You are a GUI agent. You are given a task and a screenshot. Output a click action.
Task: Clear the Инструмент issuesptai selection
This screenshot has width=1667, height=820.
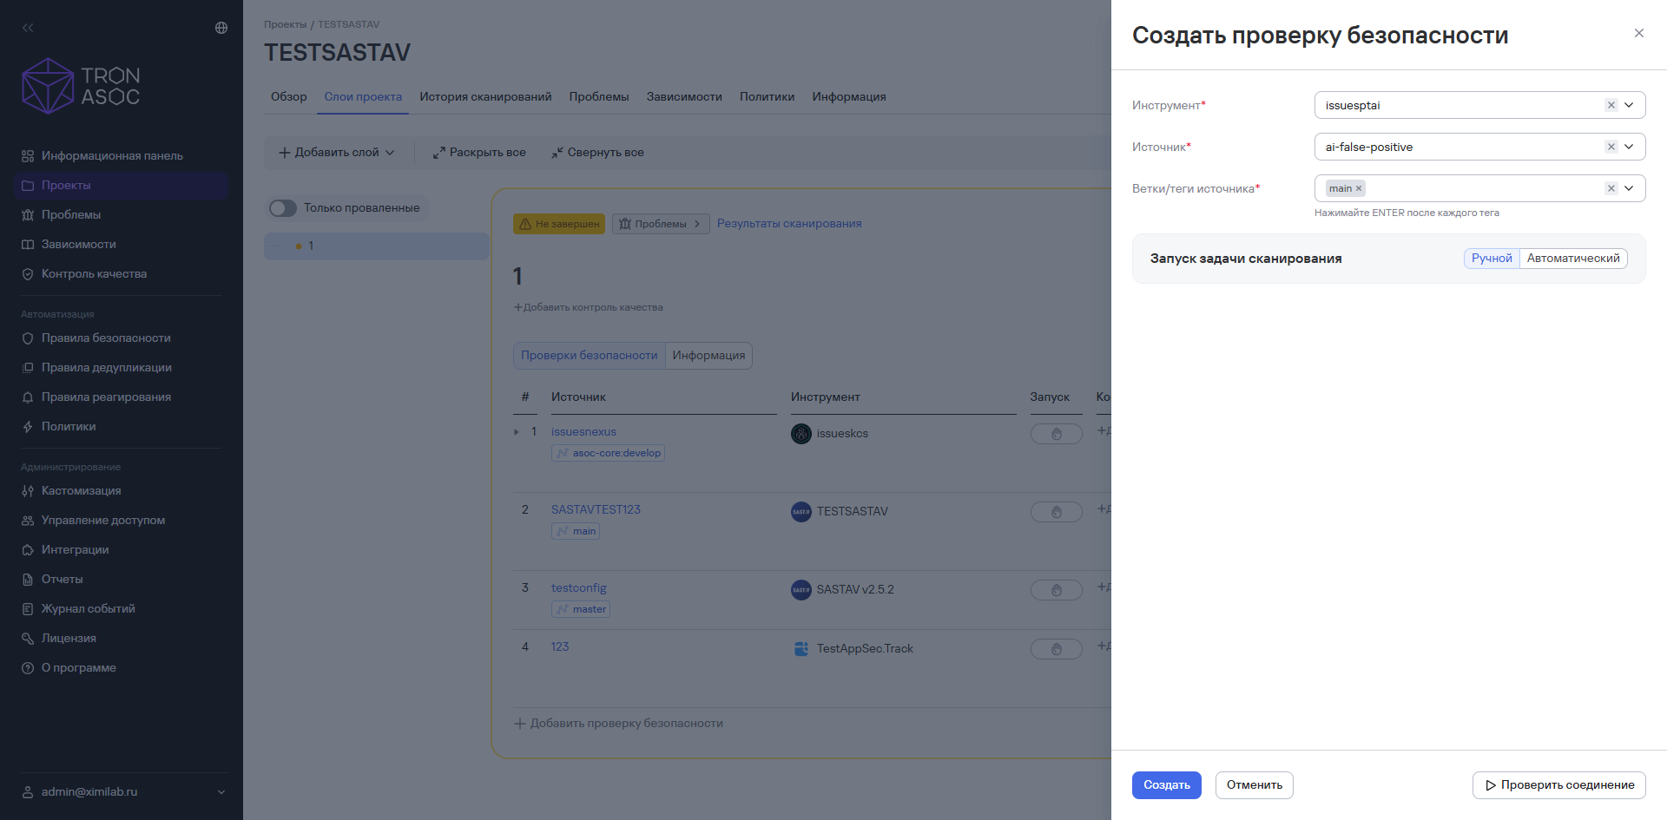(x=1611, y=105)
